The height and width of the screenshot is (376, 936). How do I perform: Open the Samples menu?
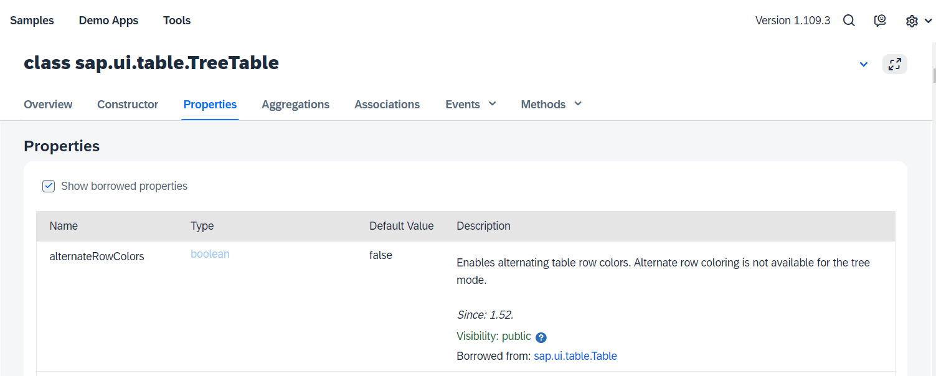(32, 20)
